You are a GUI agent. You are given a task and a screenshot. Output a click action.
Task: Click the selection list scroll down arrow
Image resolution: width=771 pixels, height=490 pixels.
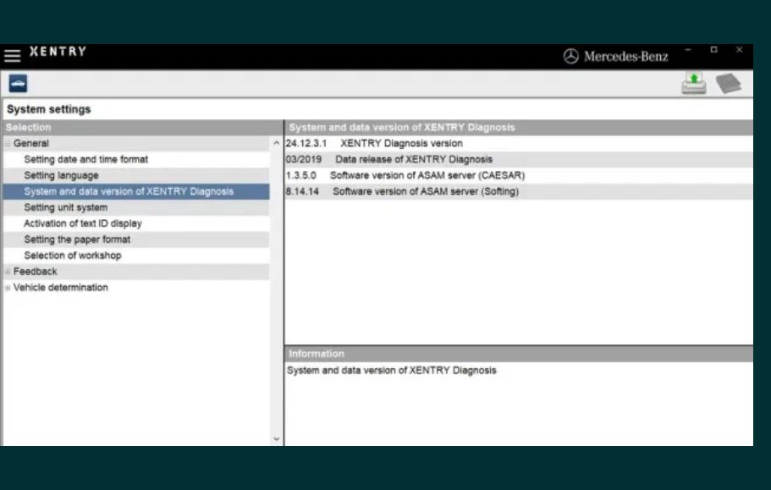[x=277, y=439]
